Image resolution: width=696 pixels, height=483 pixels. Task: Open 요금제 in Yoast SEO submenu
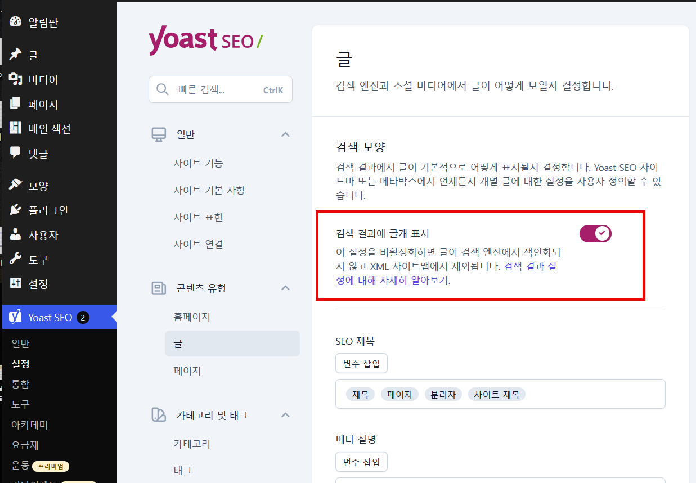25,445
